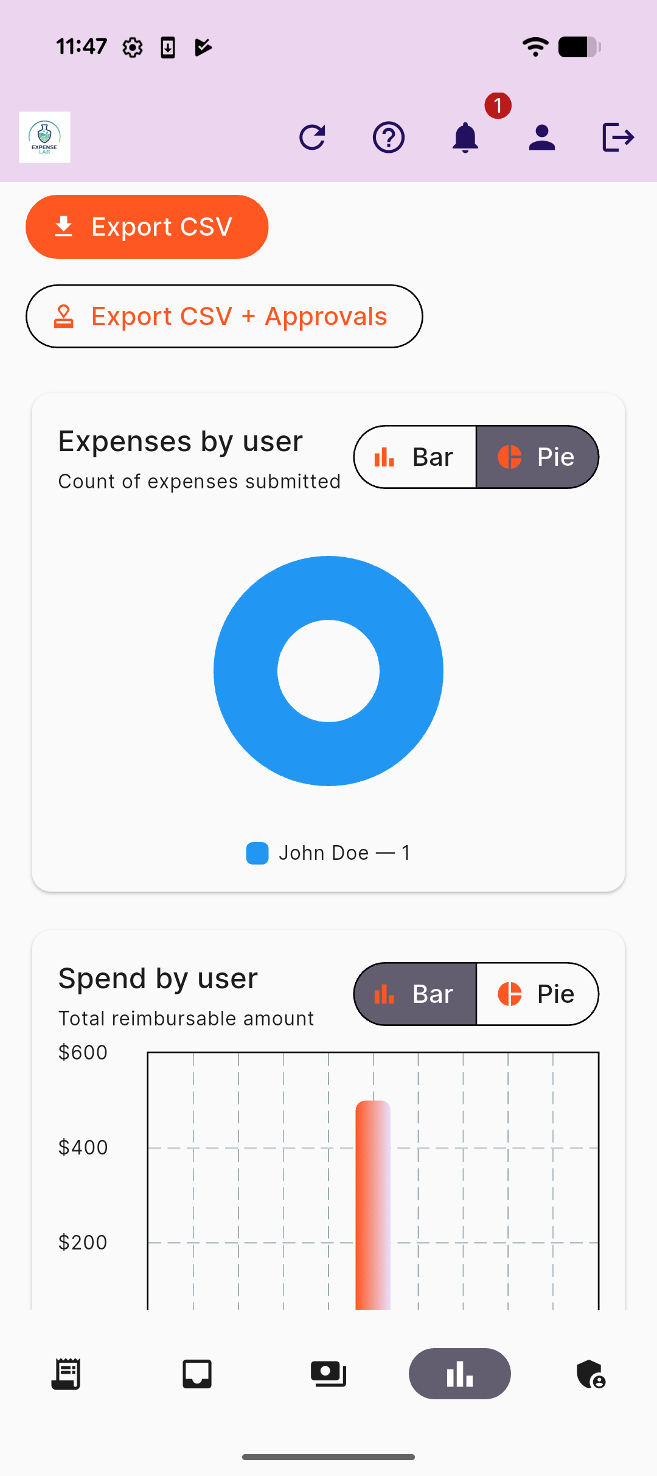657x1476 pixels.
Task: Tap the notification badge showing 1
Action: coord(498,105)
